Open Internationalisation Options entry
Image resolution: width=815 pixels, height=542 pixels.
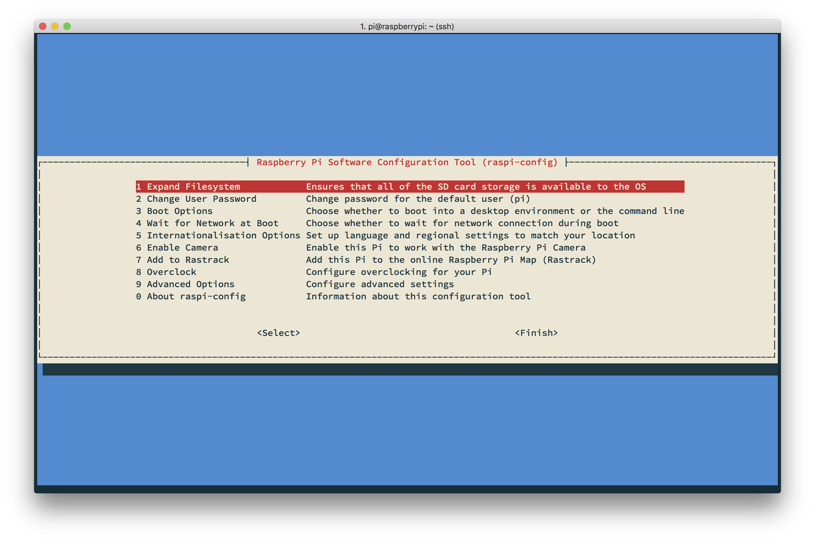tap(218, 235)
